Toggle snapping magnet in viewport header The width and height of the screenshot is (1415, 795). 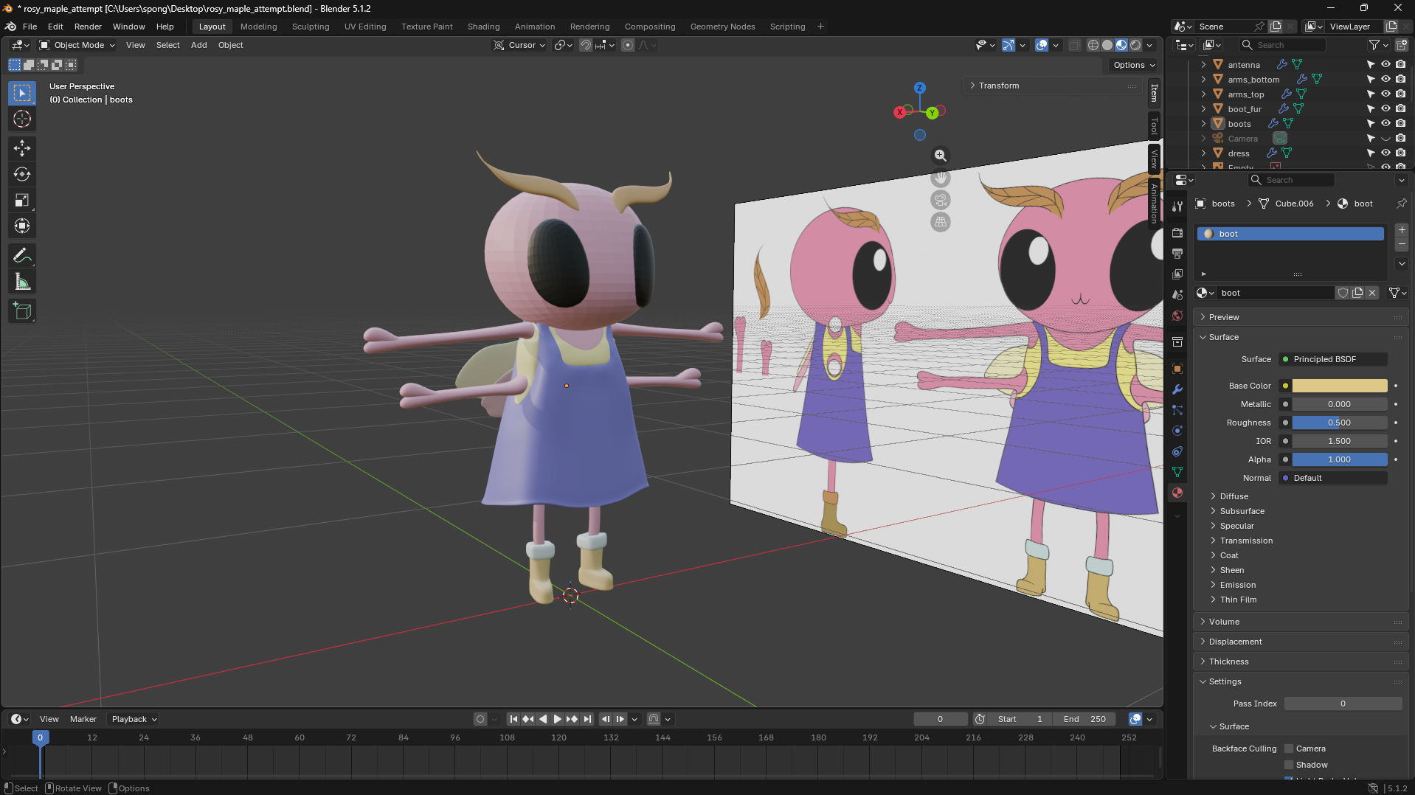pos(586,45)
